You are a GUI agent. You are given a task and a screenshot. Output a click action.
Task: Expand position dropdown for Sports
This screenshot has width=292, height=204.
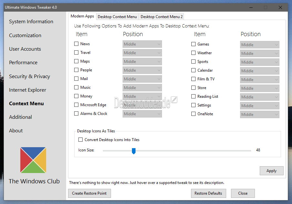(260, 62)
